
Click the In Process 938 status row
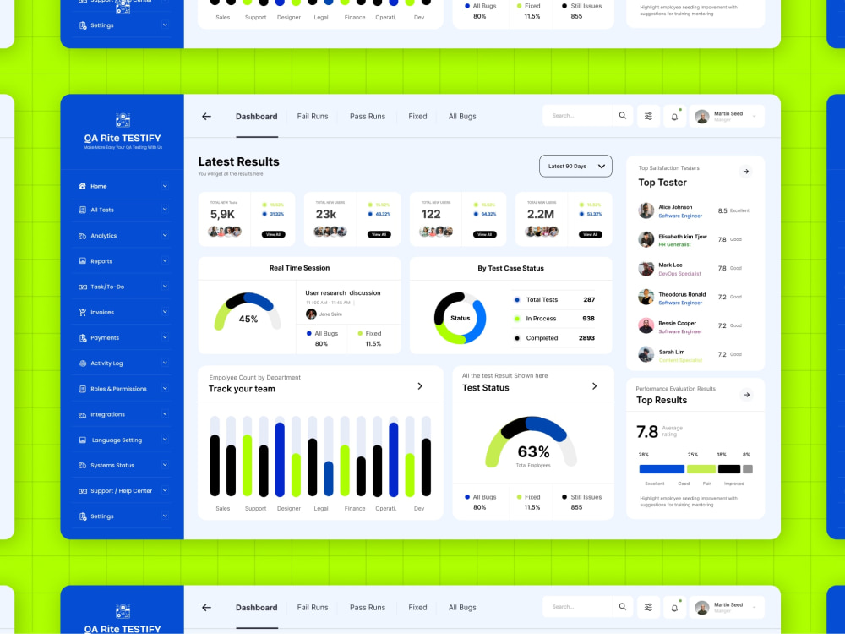click(555, 319)
